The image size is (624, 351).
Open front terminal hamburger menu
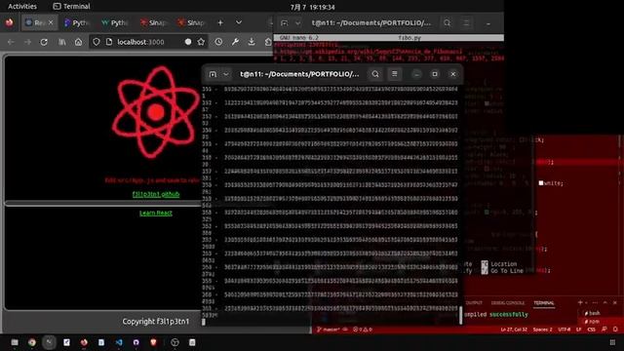[x=394, y=74]
